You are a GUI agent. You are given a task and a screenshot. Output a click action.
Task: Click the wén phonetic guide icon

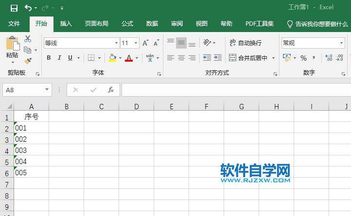pyautogui.click(x=150, y=58)
